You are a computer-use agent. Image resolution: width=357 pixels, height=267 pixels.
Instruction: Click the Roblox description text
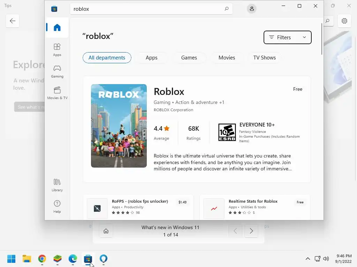222,162
